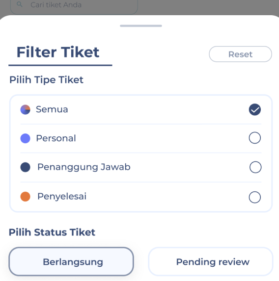Click the Personal option label
The image size is (279, 281).
pos(56,138)
